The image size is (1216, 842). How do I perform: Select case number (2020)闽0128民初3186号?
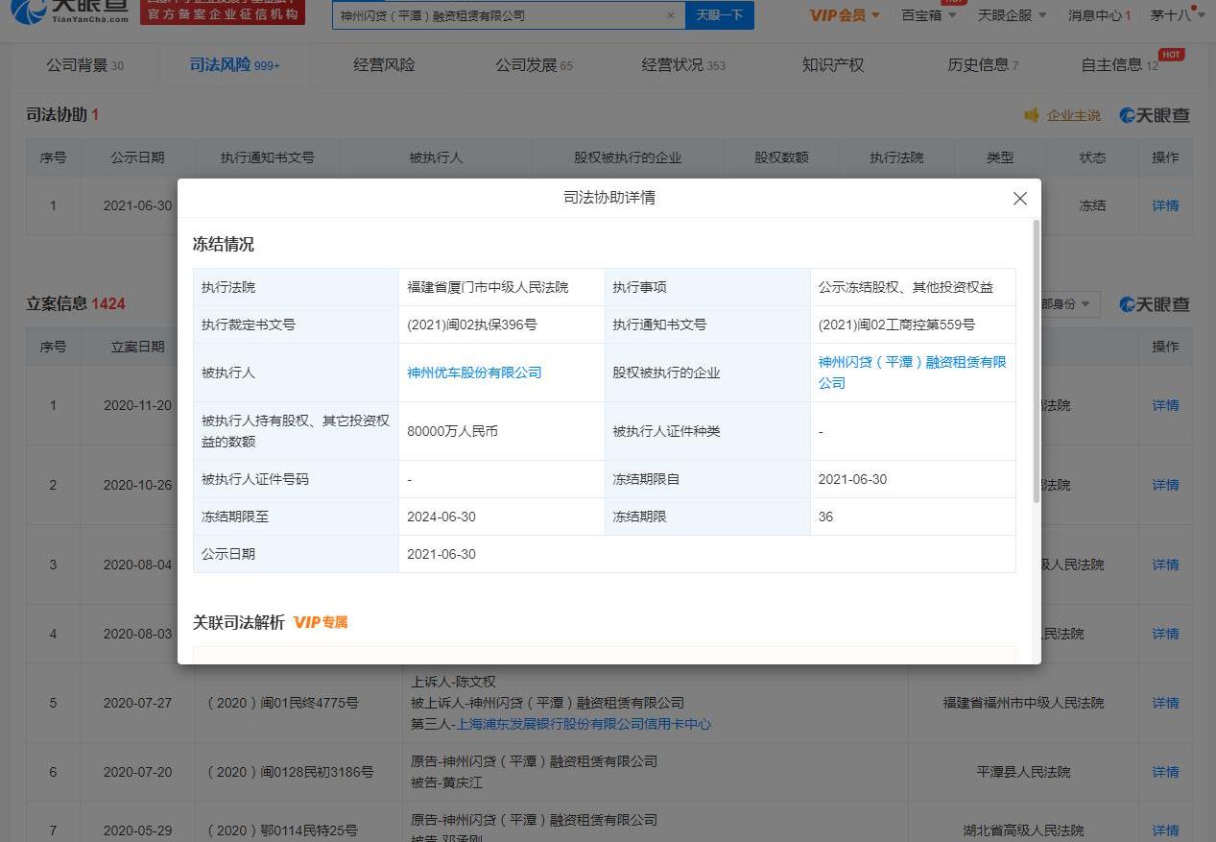tap(291, 772)
